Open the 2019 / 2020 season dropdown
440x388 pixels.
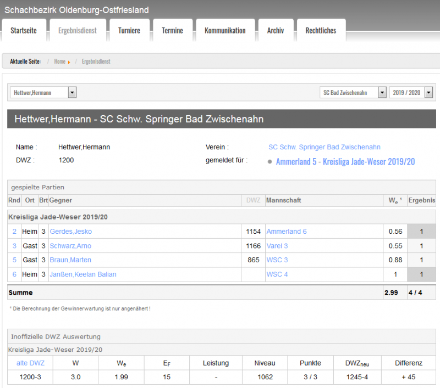(428, 93)
